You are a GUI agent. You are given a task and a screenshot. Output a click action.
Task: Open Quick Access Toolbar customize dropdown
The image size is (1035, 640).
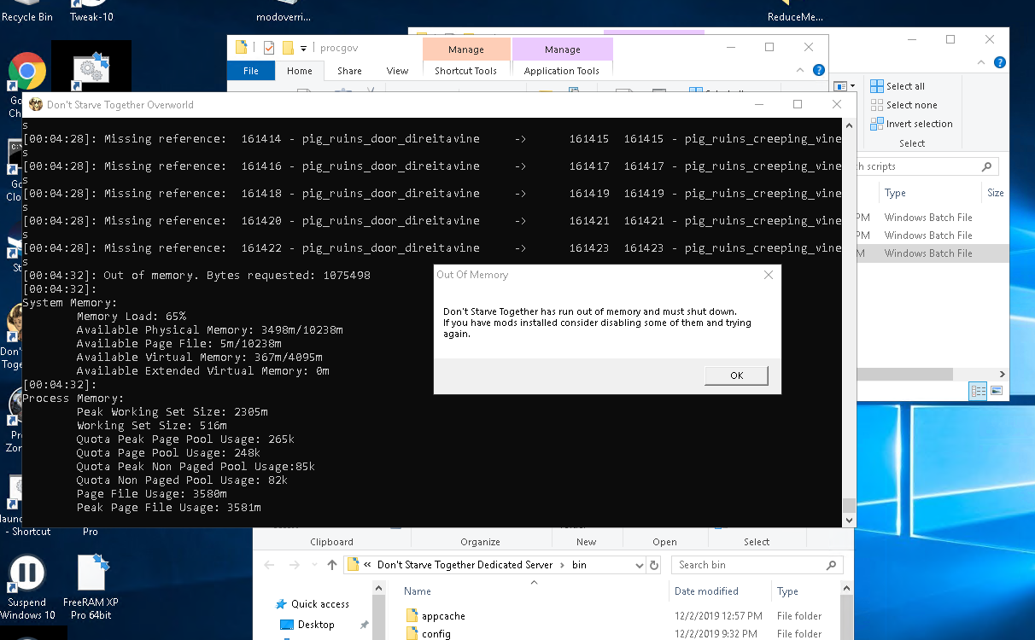coord(303,48)
